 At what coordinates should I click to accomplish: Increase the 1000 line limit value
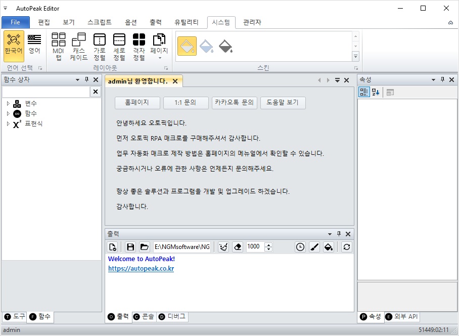pos(269,244)
